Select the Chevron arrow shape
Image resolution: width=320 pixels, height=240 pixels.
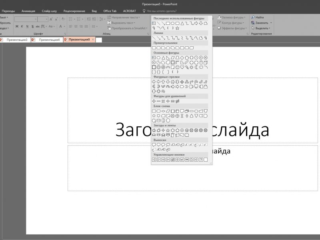click(187, 86)
